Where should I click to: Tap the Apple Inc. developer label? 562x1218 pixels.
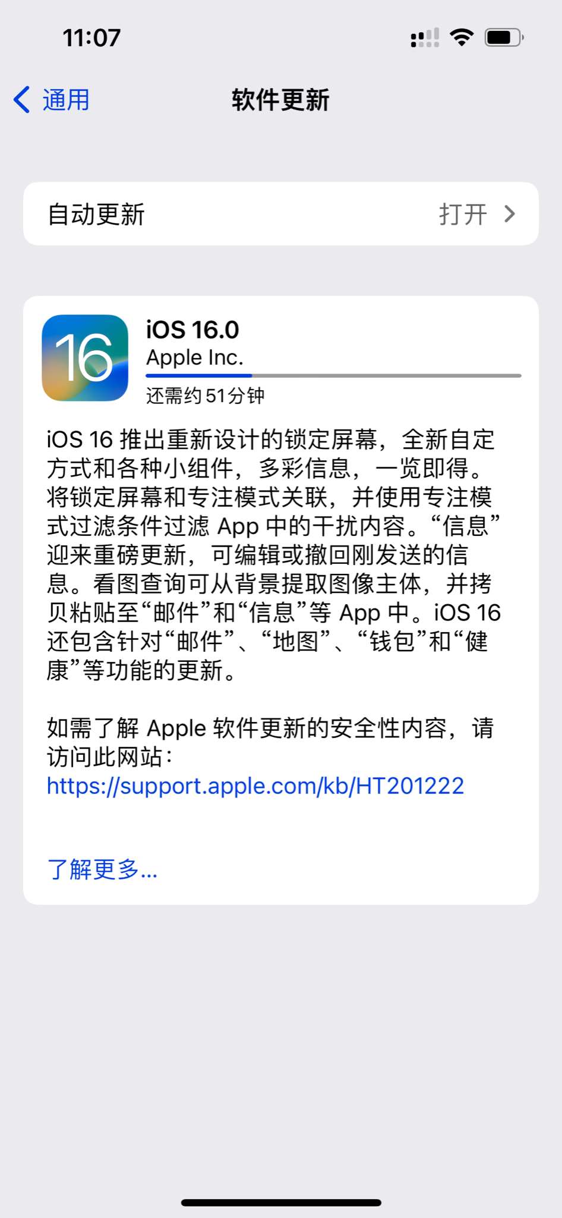[x=195, y=358]
